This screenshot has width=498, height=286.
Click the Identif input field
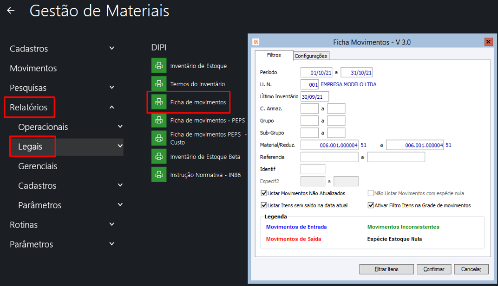313,169
